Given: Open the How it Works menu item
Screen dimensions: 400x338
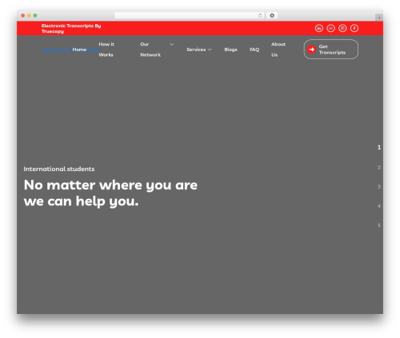Looking at the screenshot, I should 106,50.
